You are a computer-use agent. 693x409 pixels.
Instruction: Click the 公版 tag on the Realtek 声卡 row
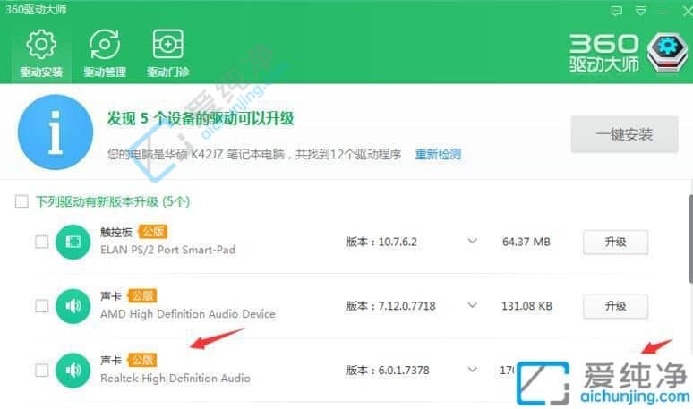142,360
